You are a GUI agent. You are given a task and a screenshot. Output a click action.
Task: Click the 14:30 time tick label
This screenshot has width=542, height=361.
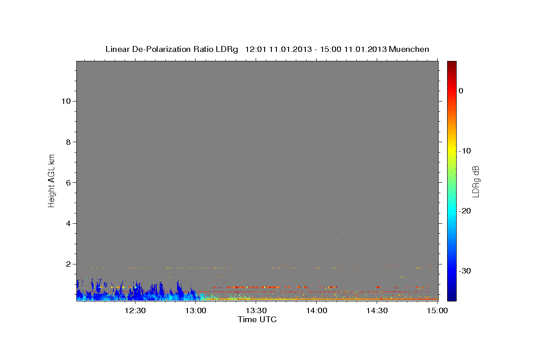(x=377, y=310)
